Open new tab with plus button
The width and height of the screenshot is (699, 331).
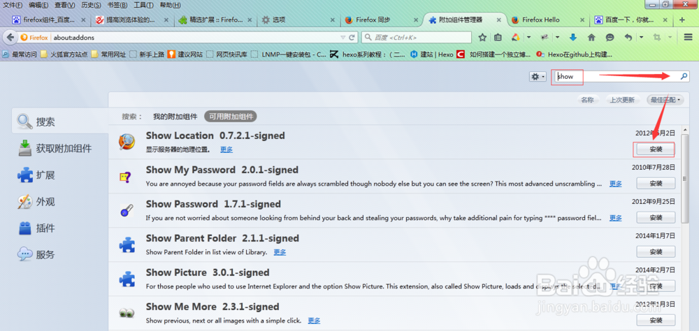point(682,20)
